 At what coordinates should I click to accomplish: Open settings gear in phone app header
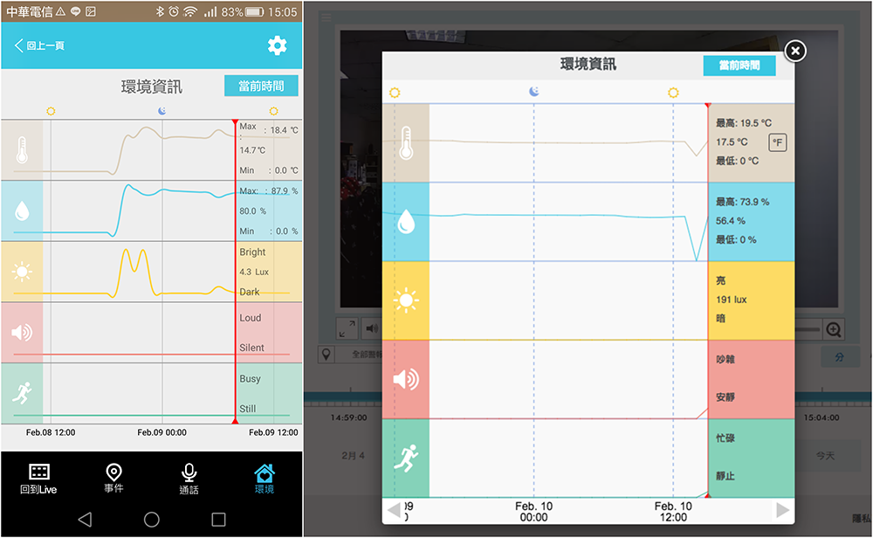click(277, 45)
